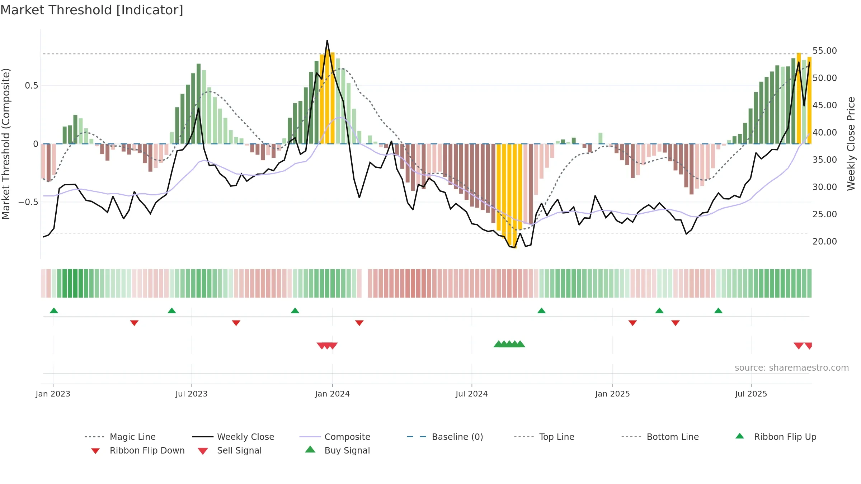Toggle the Weekly Close legend entry
The height and width of the screenshot is (484, 861).
coord(233,437)
